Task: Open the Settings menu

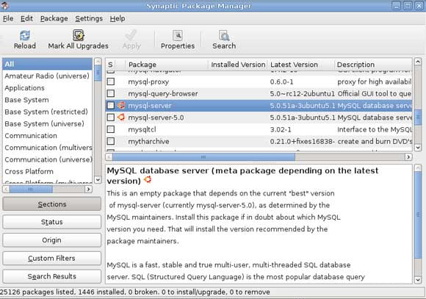Action: (x=89, y=18)
